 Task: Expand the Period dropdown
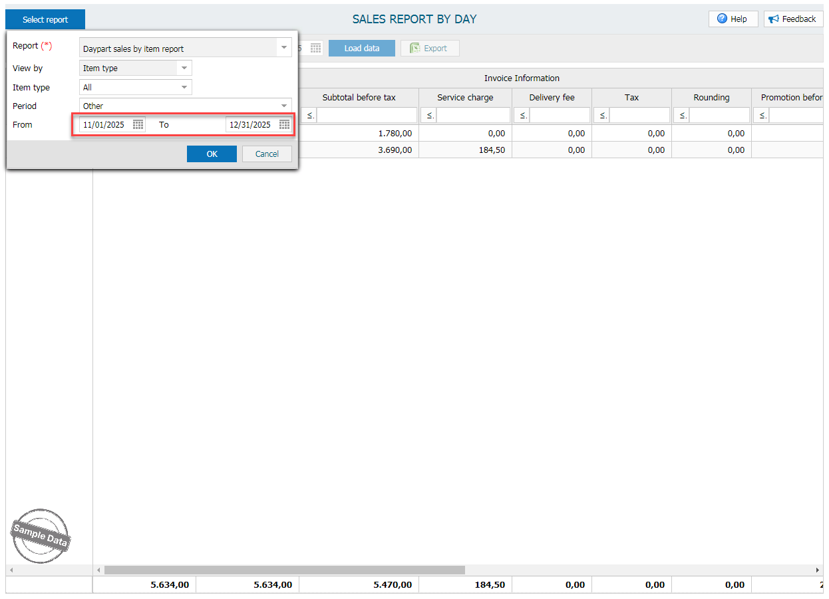tap(284, 106)
